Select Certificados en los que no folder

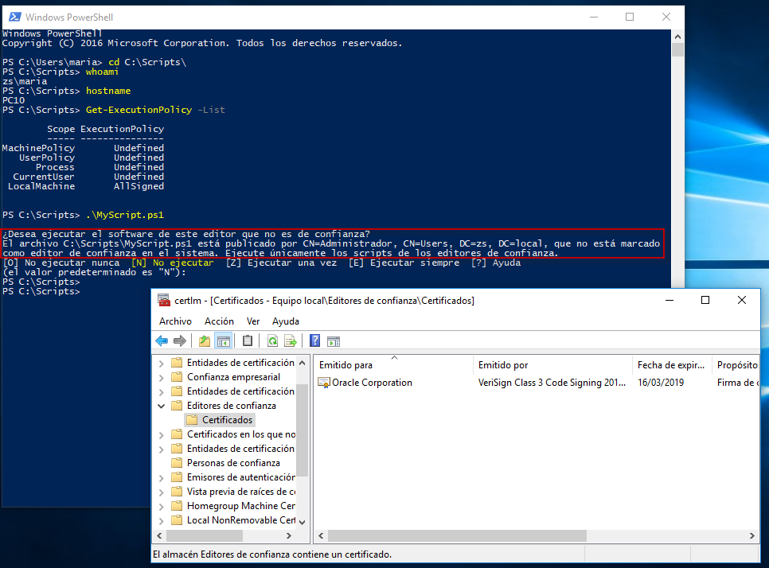(x=240, y=434)
